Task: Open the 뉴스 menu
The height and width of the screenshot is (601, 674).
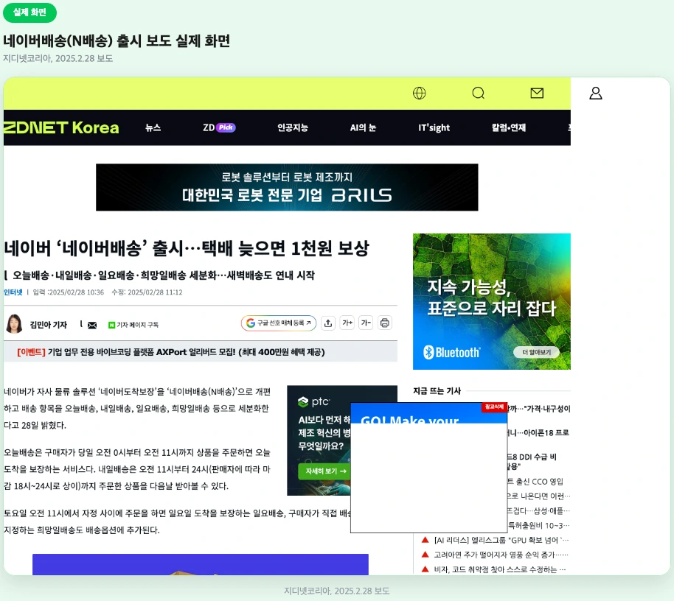Action: pos(153,127)
